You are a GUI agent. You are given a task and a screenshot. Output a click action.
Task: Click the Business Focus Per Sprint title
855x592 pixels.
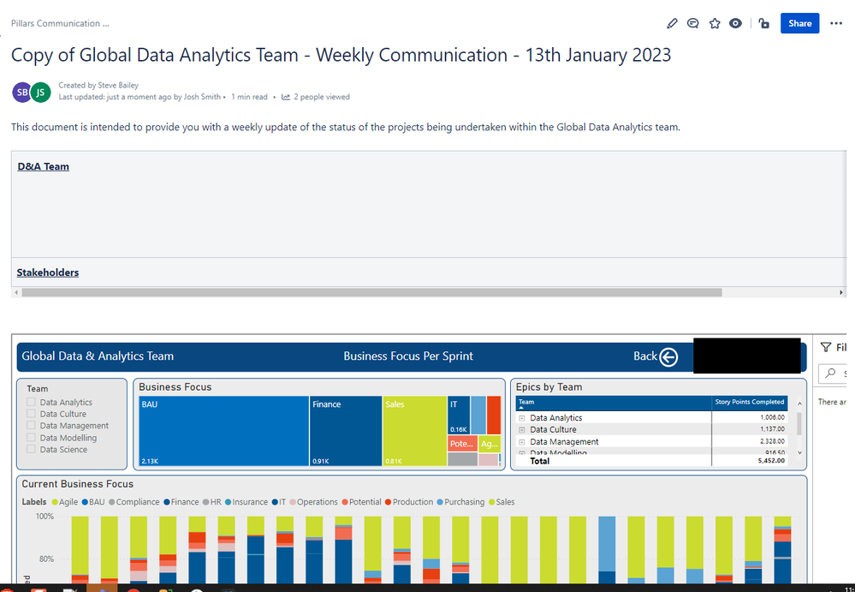(408, 356)
